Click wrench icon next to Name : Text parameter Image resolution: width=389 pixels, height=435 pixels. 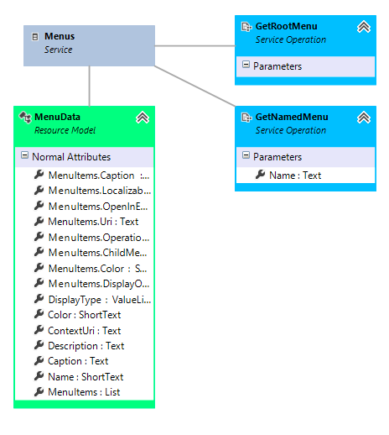click(260, 175)
